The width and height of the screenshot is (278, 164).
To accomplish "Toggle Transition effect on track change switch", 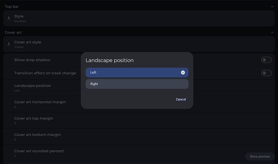I will (x=266, y=73).
